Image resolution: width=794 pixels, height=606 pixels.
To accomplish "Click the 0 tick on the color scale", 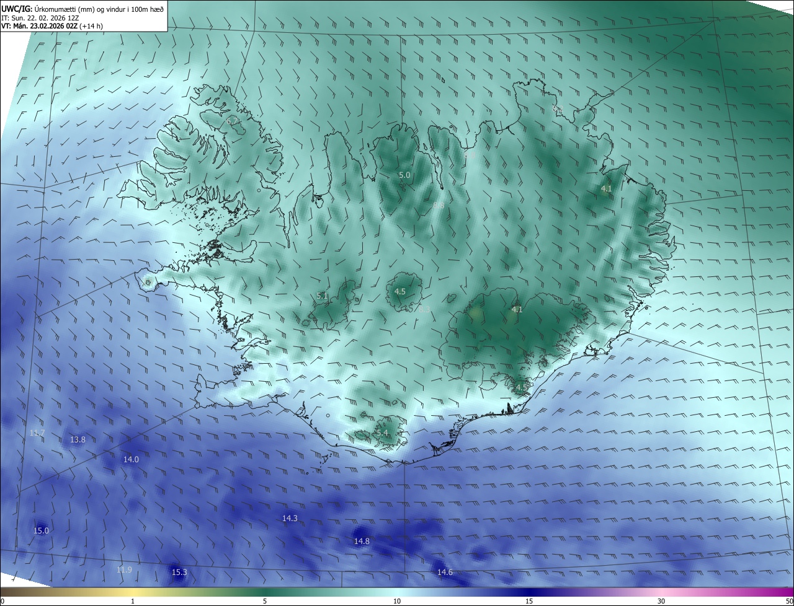I will pyautogui.click(x=2, y=601).
